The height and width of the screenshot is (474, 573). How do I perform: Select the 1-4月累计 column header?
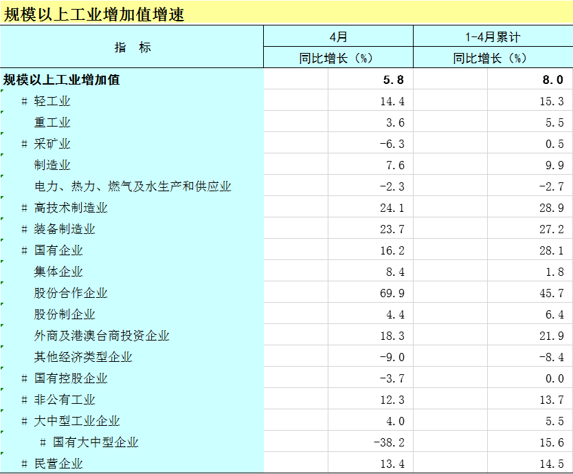(x=493, y=37)
